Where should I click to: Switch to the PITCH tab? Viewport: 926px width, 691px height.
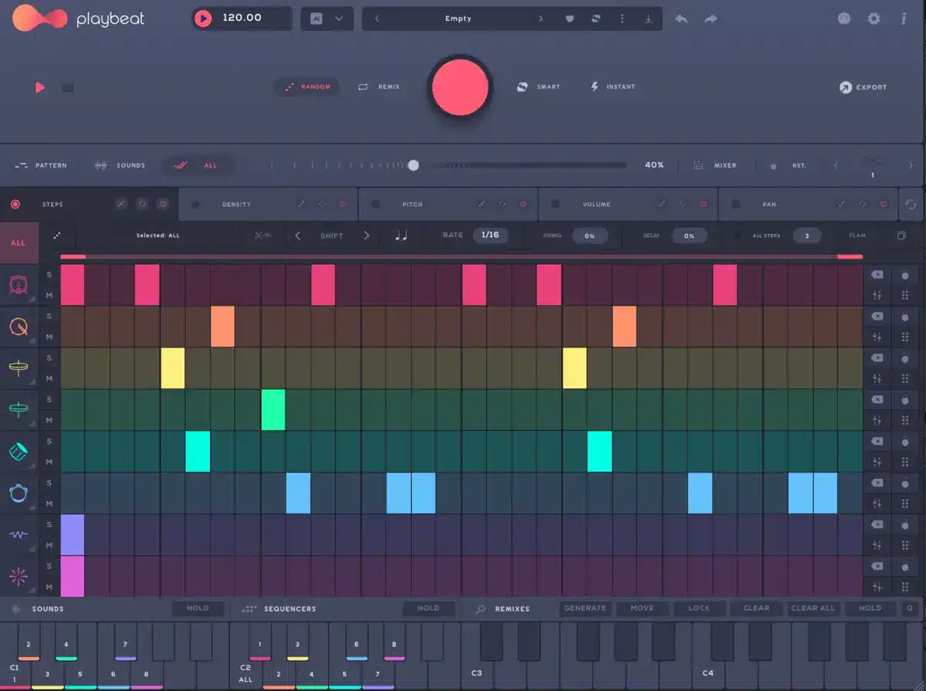click(412, 204)
